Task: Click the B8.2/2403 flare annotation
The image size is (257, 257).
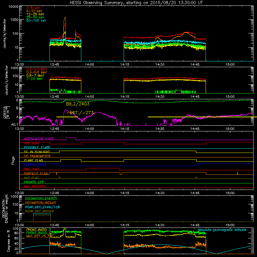Action: pos(78,104)
